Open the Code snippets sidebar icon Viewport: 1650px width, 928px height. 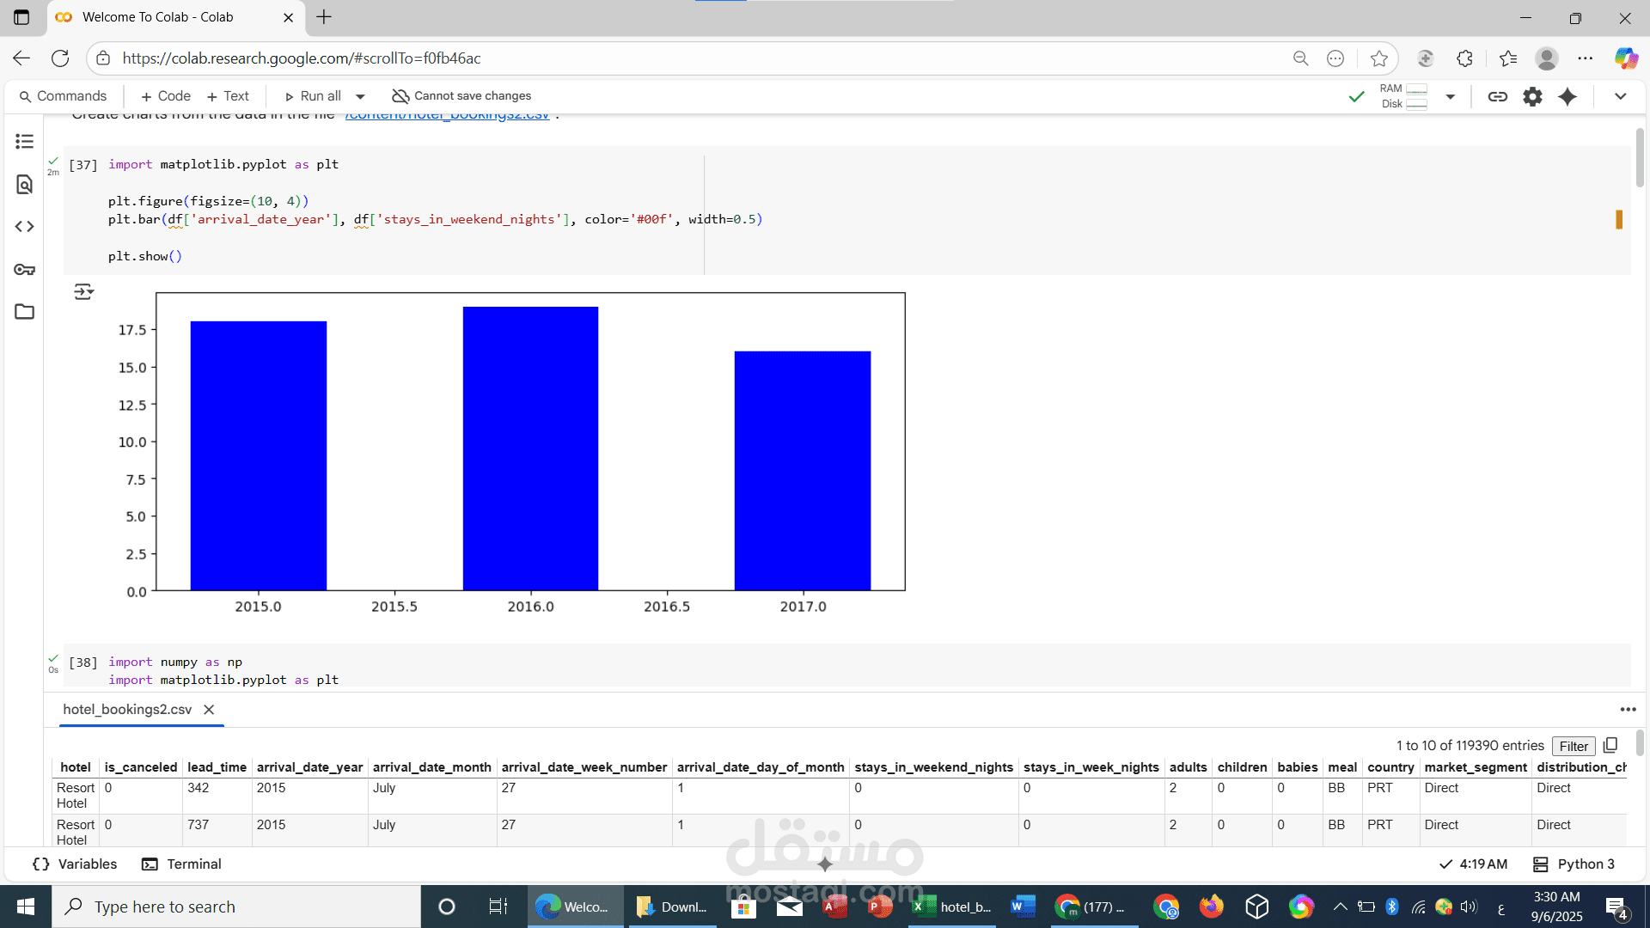tap(24, 227)
